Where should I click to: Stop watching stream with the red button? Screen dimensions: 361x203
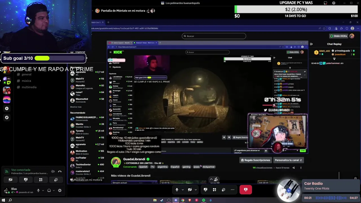click(x=246, y=190)
